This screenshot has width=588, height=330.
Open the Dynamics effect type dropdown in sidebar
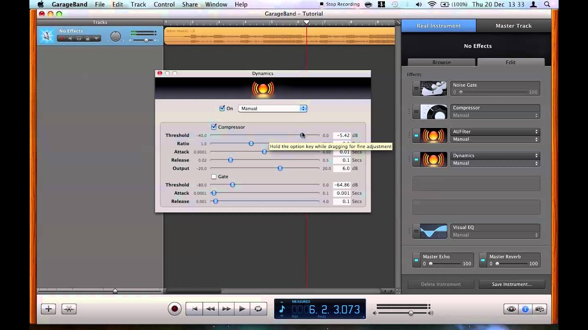[x=495, y=156]
